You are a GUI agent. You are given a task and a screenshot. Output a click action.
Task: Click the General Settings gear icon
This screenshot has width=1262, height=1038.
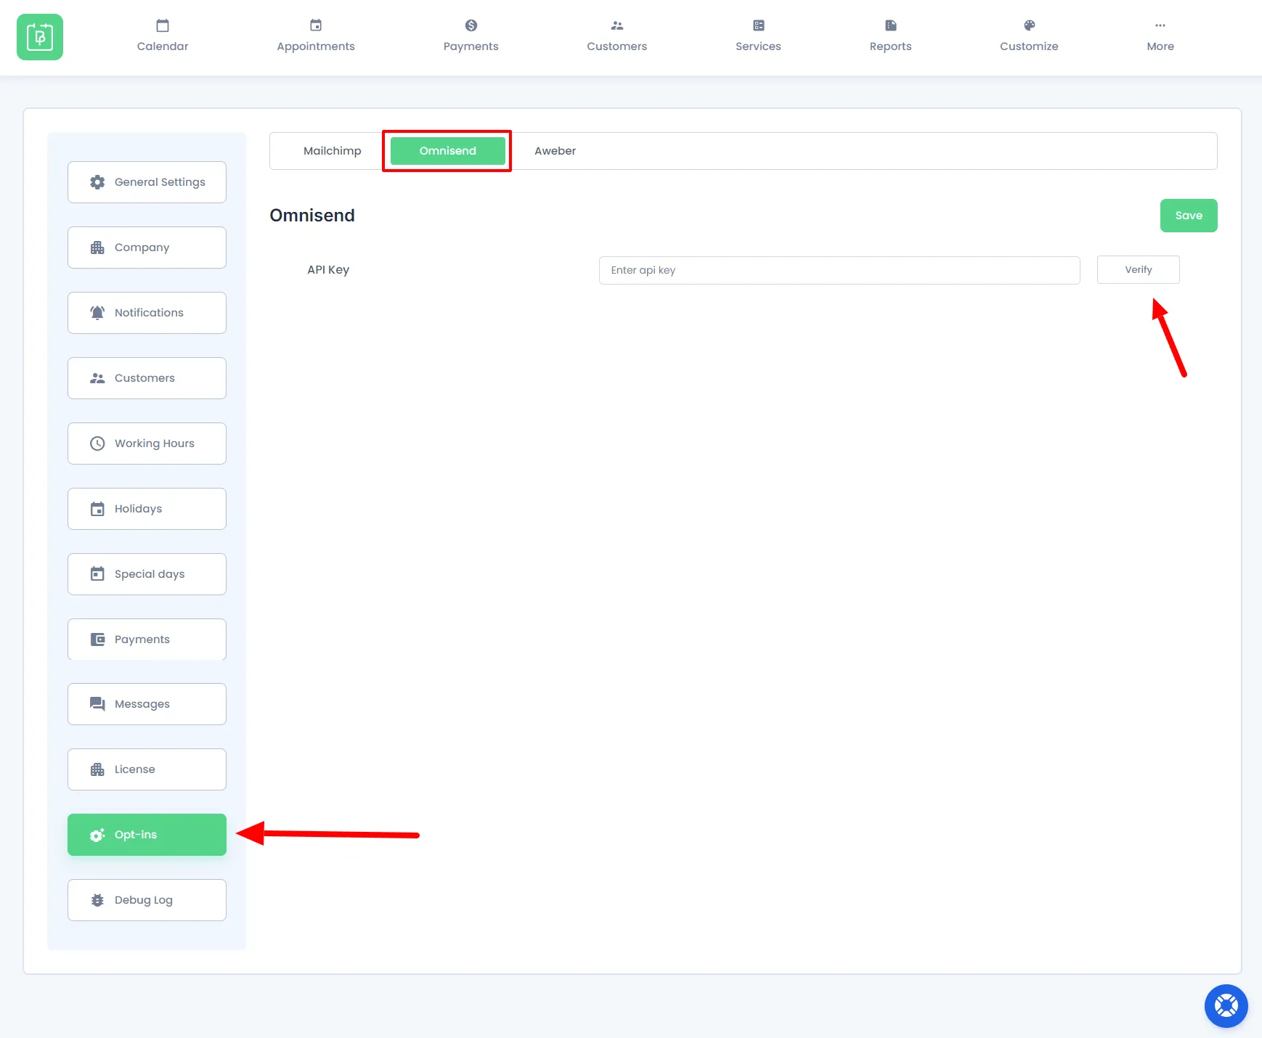97,182
